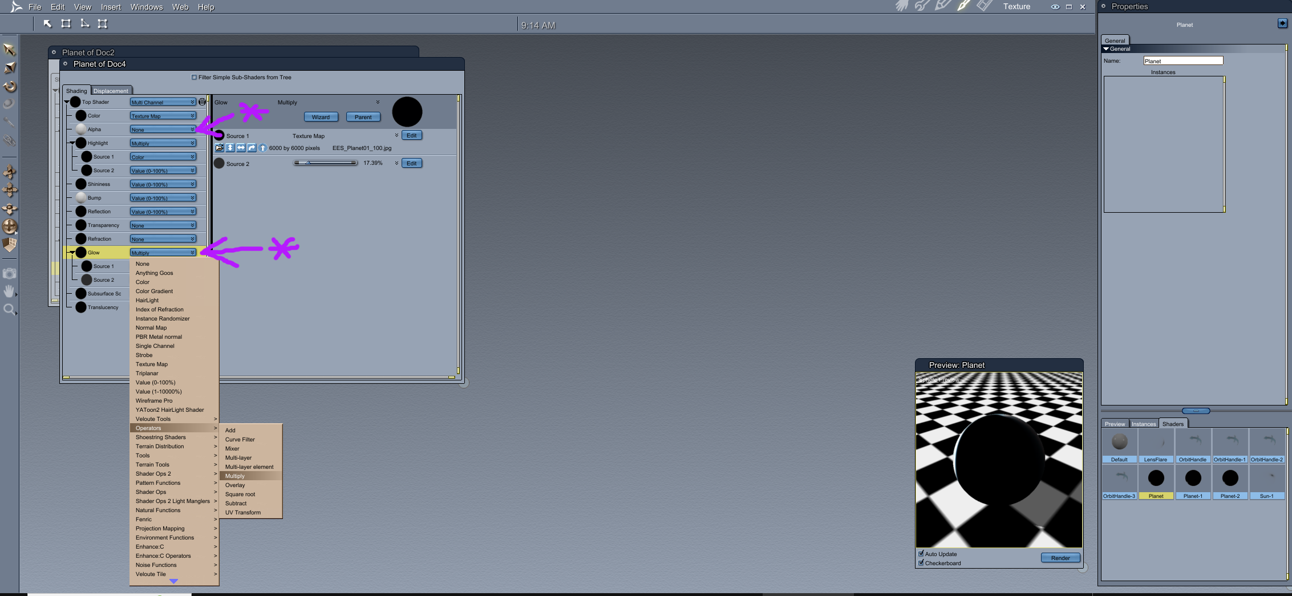Flip texture horizontally with left-right arrows icon
The height and width of the screenshot is (596, 1292).
241,148
